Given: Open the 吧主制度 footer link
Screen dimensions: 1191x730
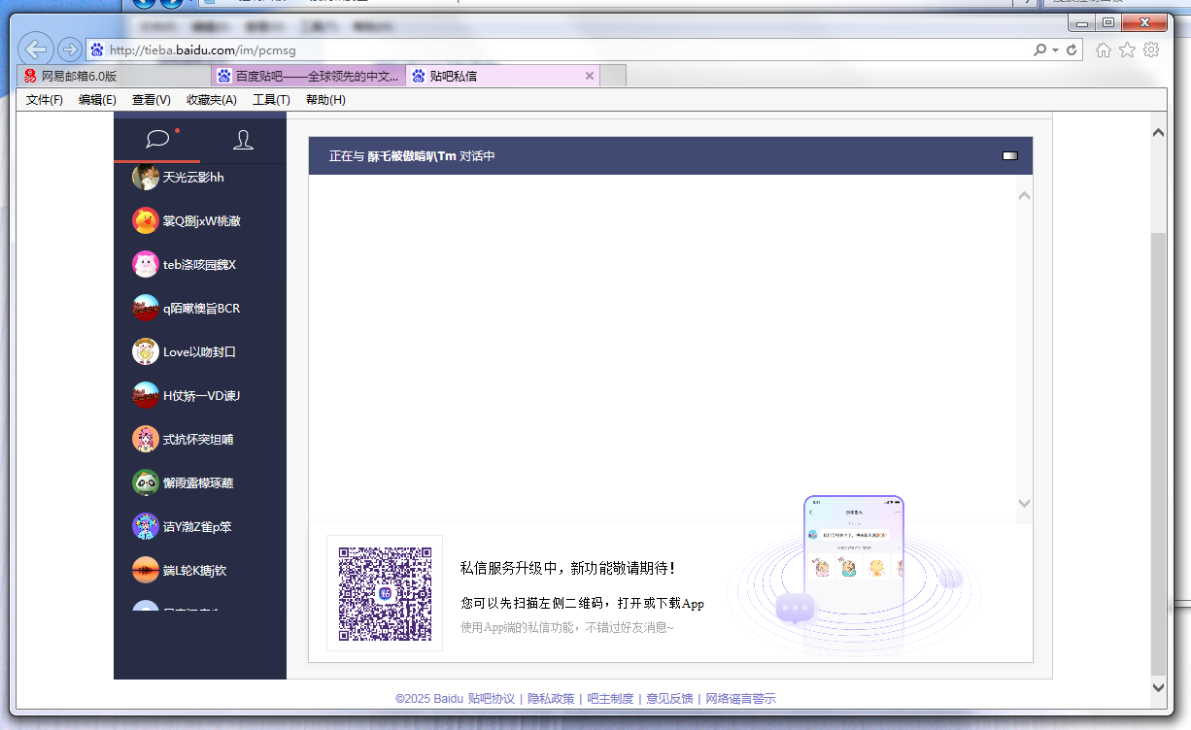Looking at the screenshot, I should pyautogui.click(x=610, y=699).
